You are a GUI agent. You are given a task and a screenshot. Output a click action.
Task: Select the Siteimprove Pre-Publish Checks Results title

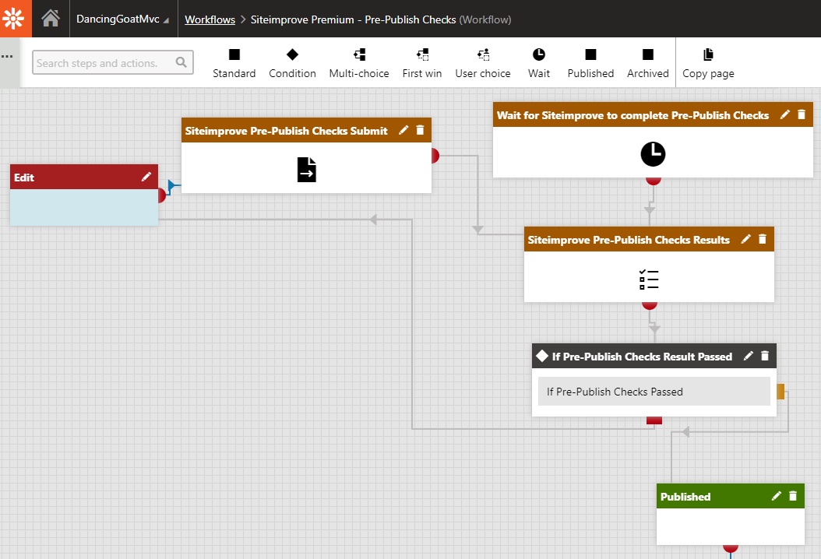(629, 240)
